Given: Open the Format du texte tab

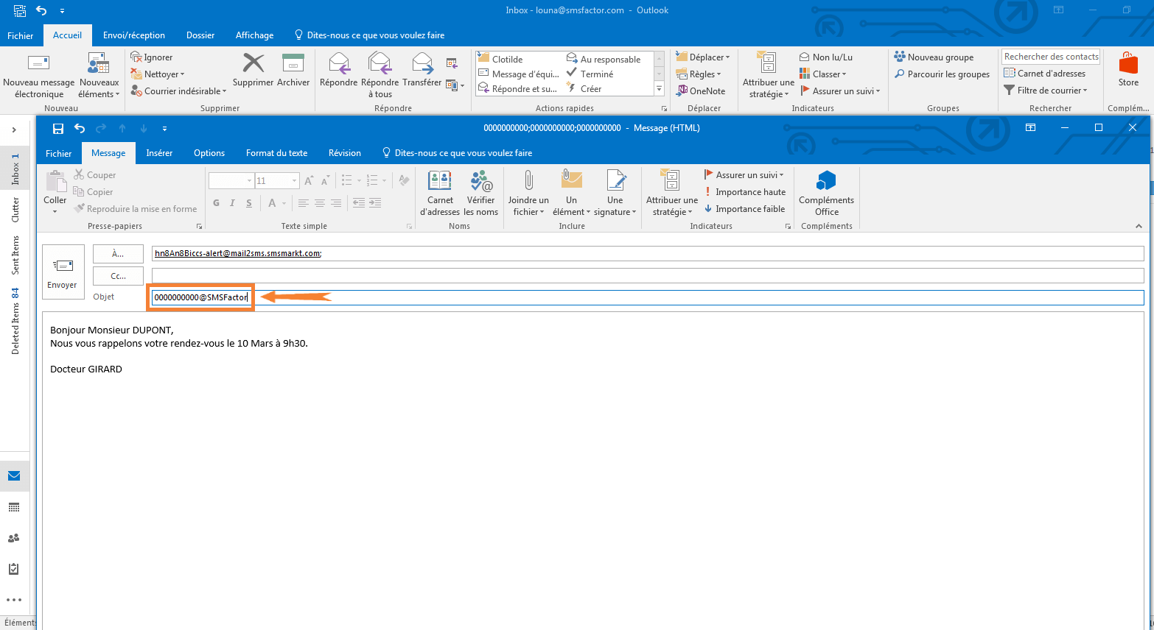Looking at the screenshot, I should [x=276, y=153].
